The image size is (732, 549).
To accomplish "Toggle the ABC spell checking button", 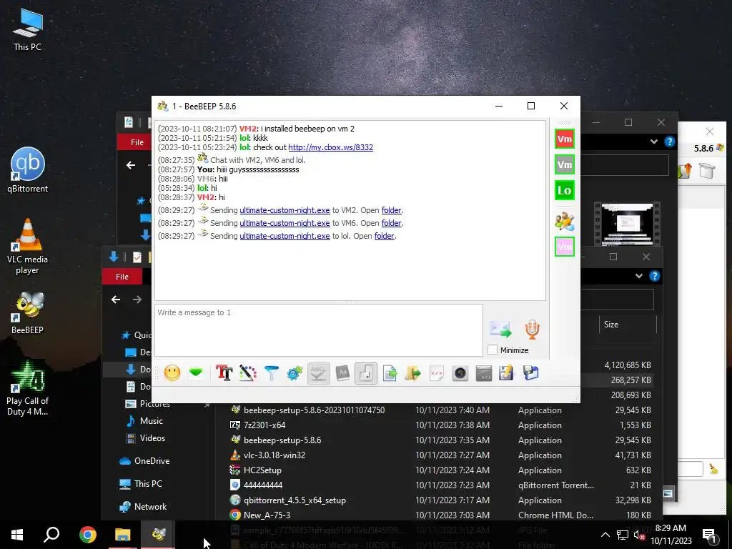I will click(x=318, y=373).
